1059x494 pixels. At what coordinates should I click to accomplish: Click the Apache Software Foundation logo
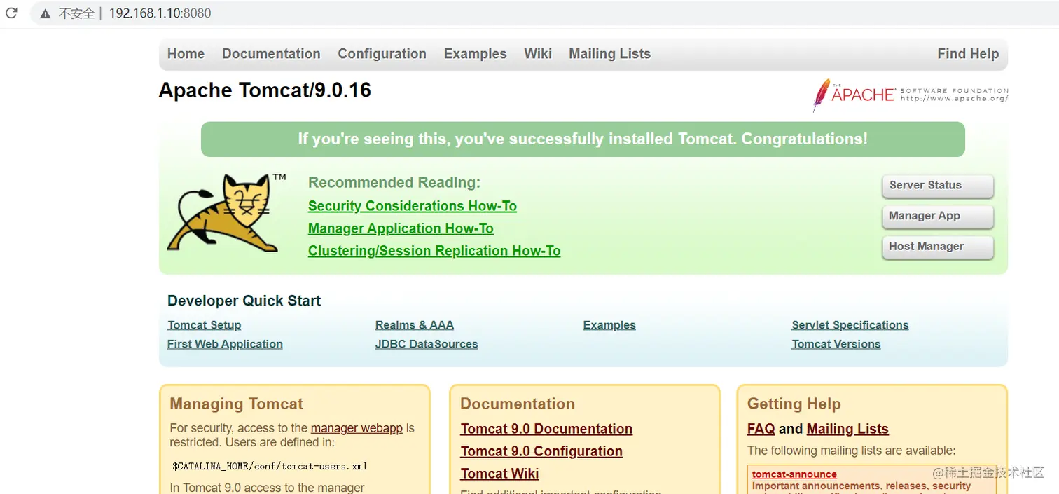click(x=910, y=95)
